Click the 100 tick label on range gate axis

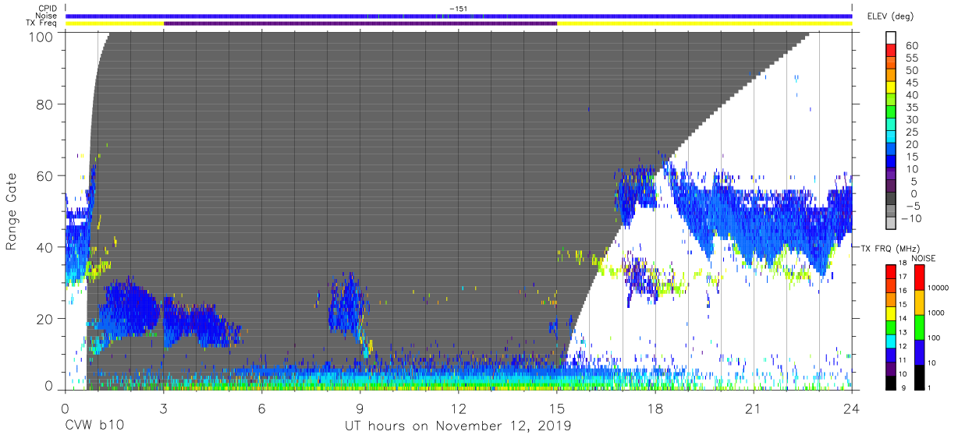(40, 36)
